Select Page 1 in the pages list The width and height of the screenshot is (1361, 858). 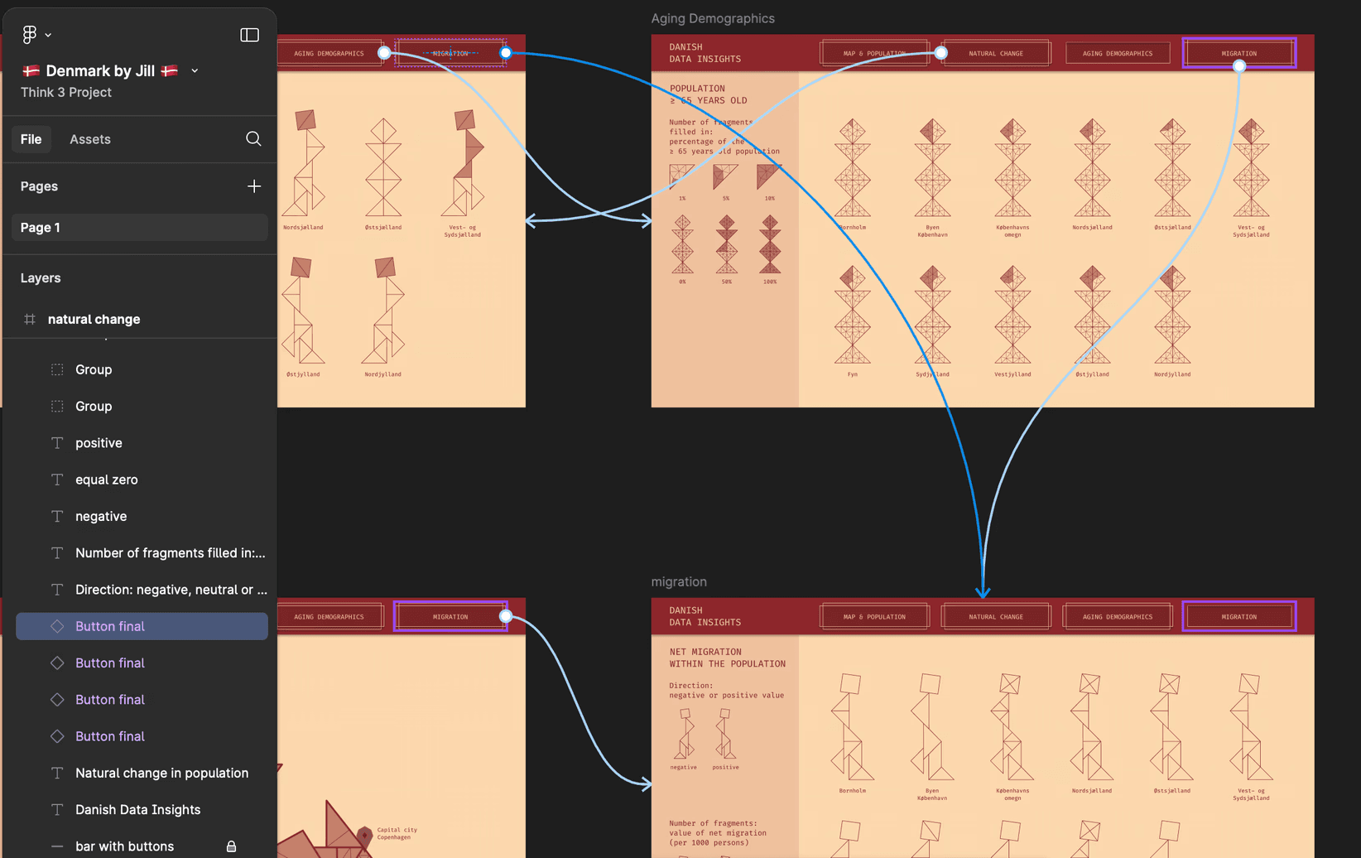[139, 228]
